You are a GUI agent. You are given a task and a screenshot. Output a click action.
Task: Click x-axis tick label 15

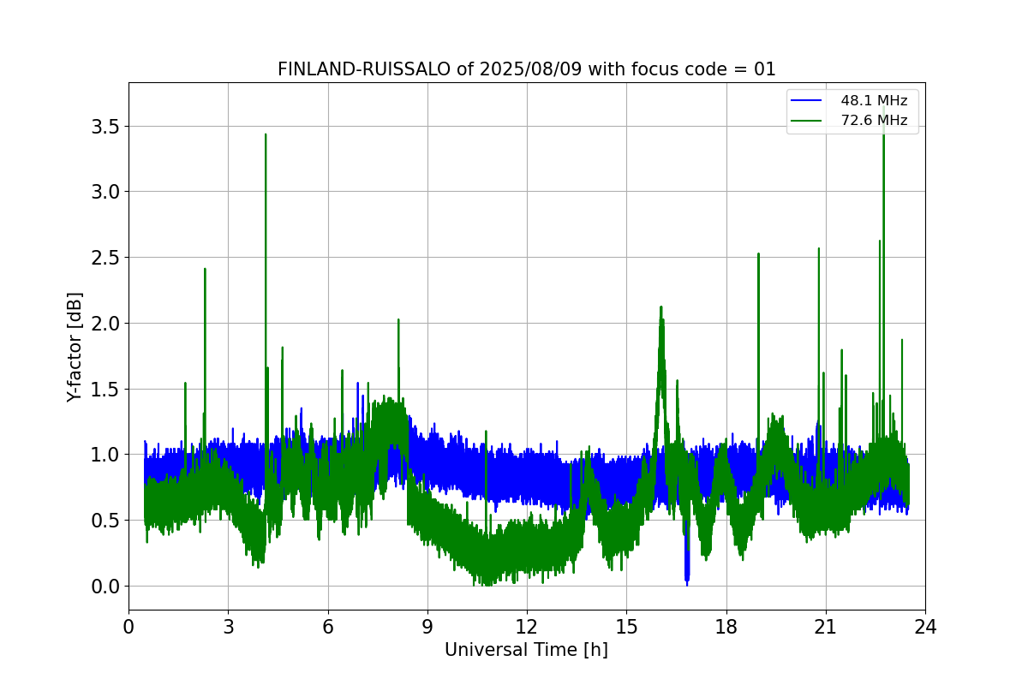point(626,627)
